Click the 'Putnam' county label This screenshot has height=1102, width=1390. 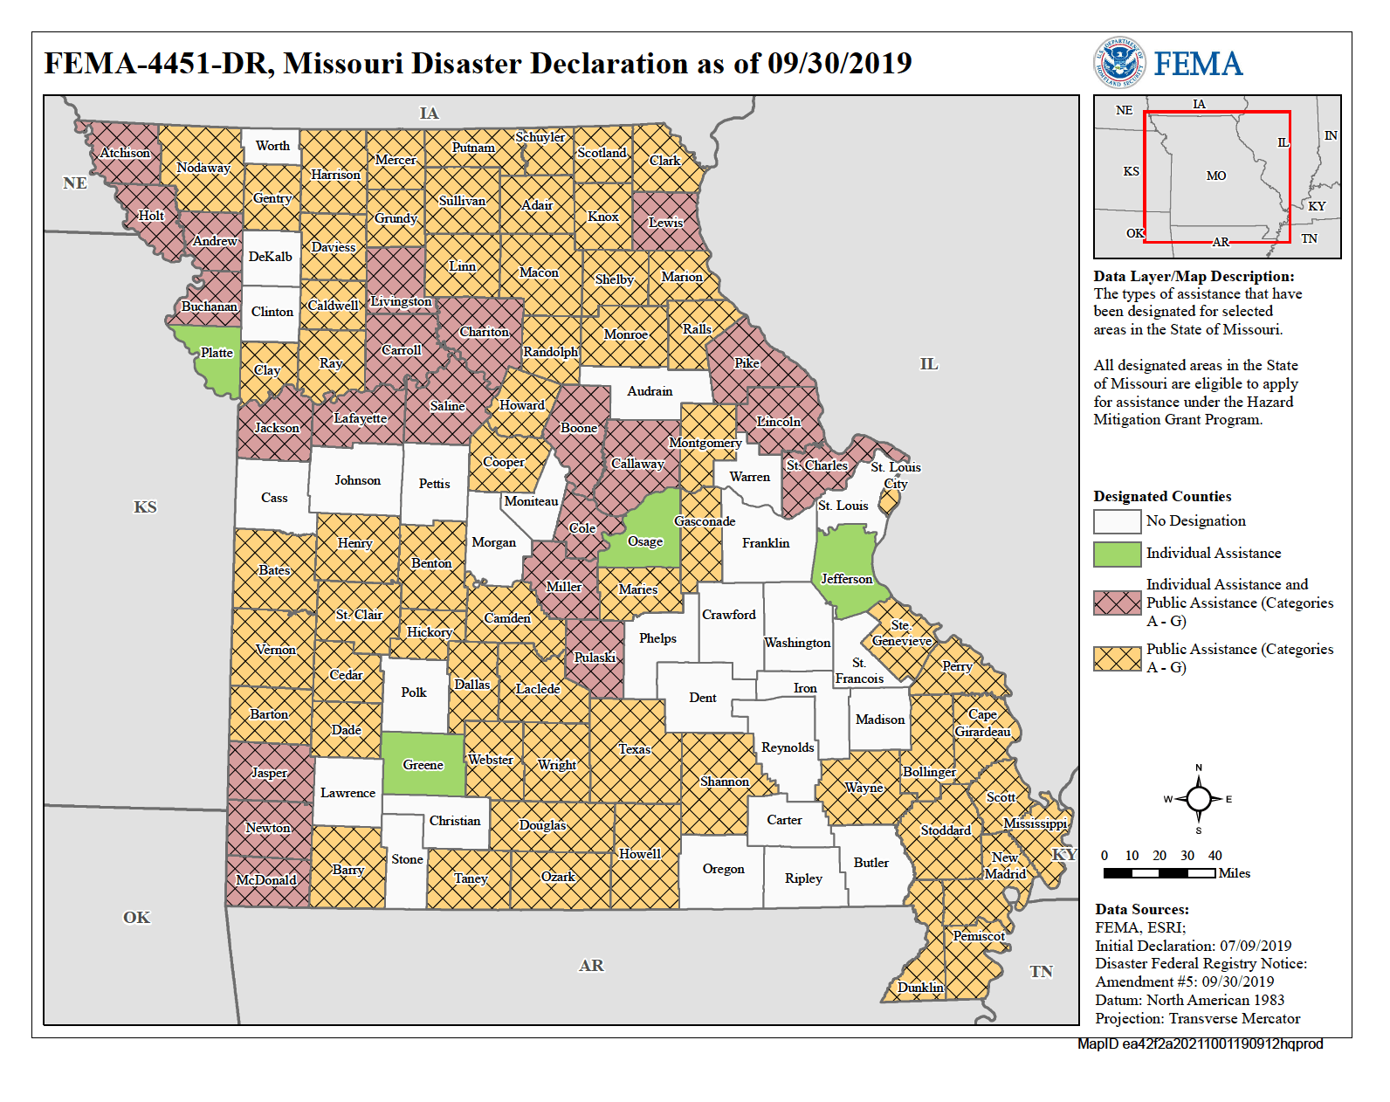coord(473,148)
